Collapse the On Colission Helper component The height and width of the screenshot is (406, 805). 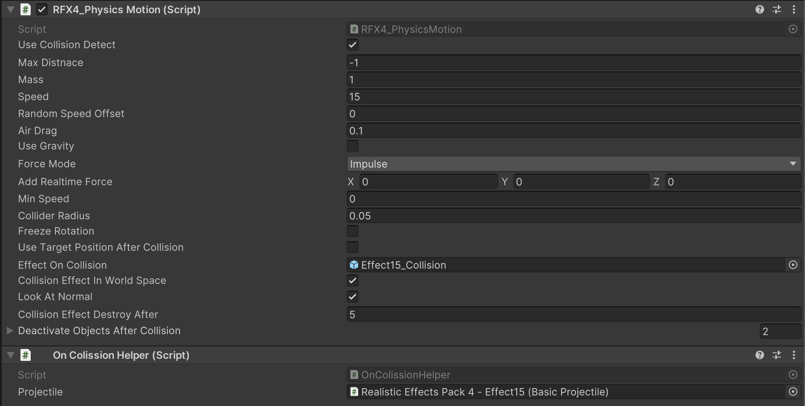(x=11, y=355)
